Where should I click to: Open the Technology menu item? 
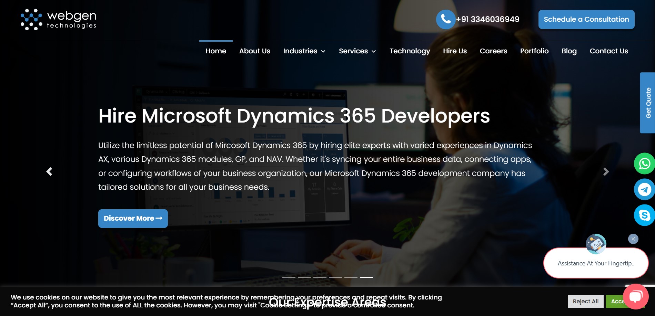tap(410, 51)
